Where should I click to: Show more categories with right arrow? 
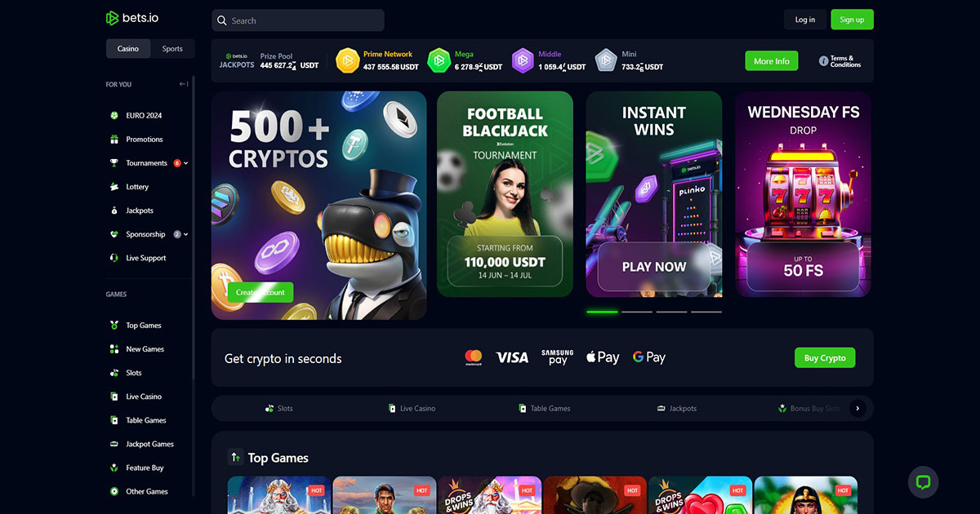(x=857, y=408)
